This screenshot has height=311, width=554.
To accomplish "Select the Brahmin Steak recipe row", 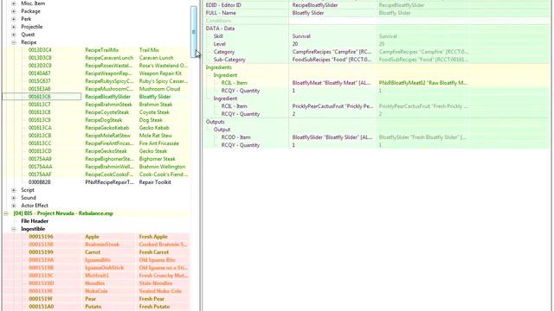I will click(96, 105).
